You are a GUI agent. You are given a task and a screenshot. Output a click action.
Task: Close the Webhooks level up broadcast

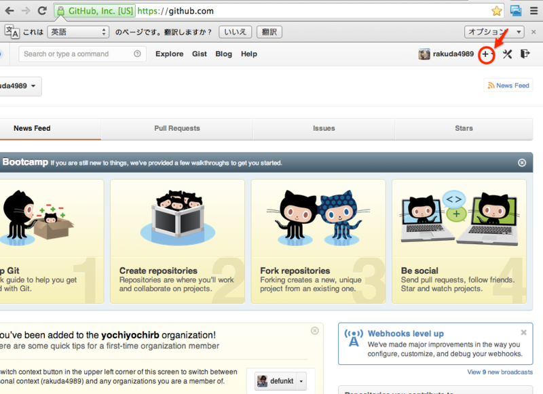(x=523, y=332)
